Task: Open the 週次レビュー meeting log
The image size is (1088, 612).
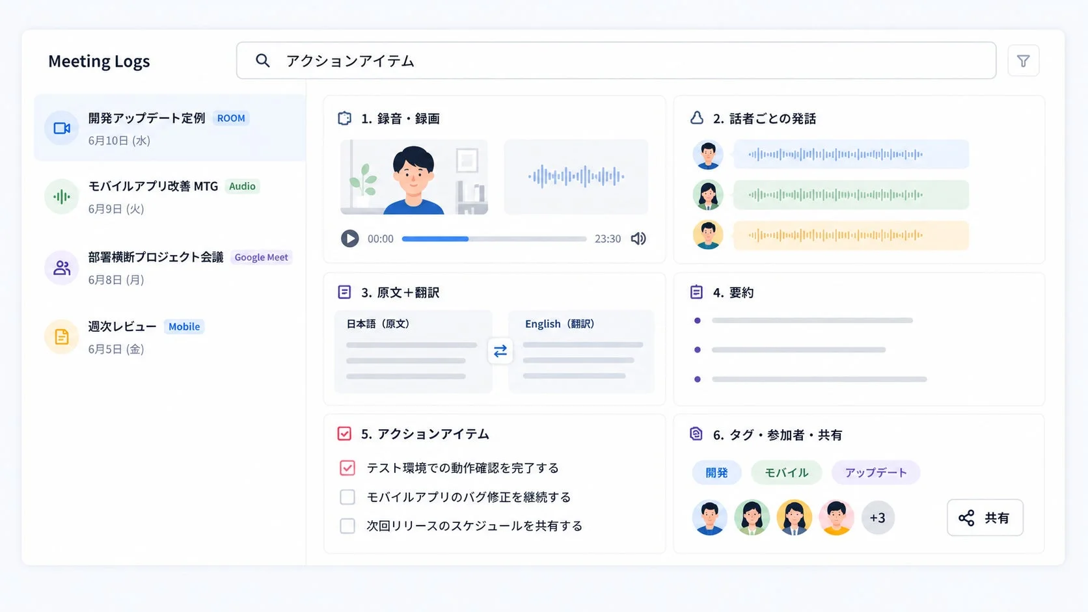Action: tap(170, 336)
